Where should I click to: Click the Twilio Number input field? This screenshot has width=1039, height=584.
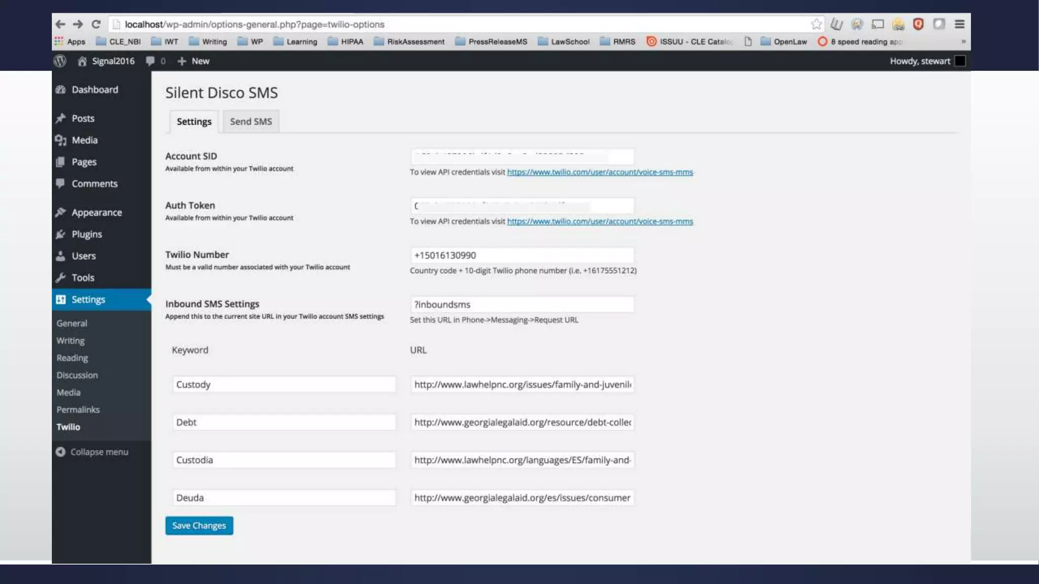click(522, 255)
